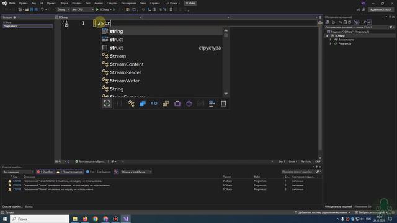Expand the Зависимости node
The height and width of the screenshot is (223, 397).
tap(330, 40)
